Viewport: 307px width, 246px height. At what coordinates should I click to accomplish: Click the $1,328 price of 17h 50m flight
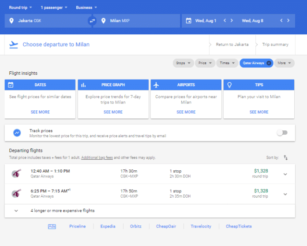click(x=261, y=191)
